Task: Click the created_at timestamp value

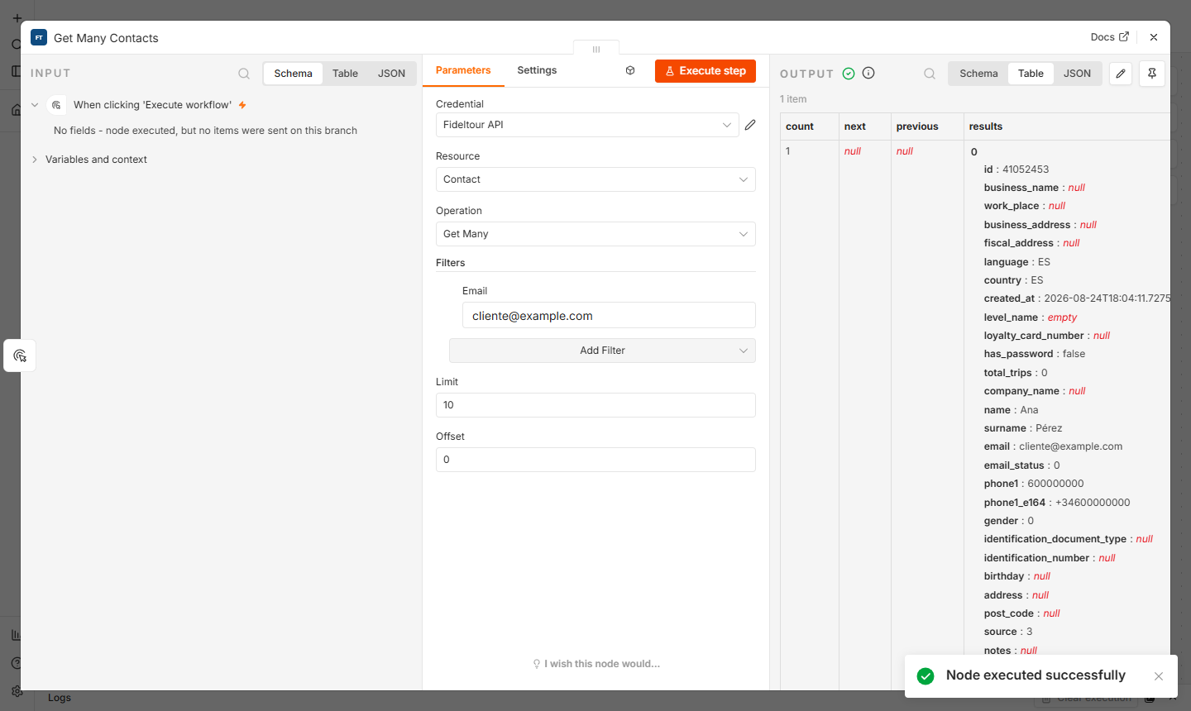Action: tap(1107, 298)
